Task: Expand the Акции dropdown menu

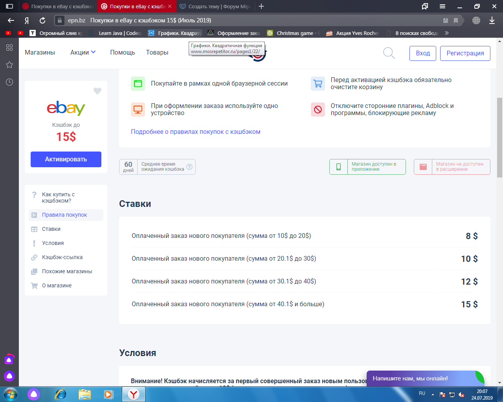Action: [83, 52]
